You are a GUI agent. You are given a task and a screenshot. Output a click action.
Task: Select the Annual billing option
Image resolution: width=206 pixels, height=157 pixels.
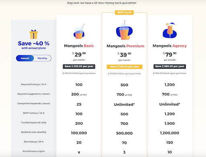[25, 58]
